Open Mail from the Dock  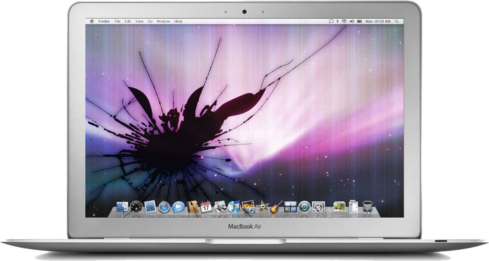coord(150,206)
